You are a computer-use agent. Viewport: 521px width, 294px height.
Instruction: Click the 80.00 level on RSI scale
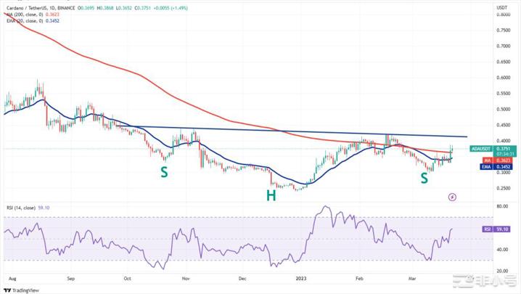tap(500, 206)
